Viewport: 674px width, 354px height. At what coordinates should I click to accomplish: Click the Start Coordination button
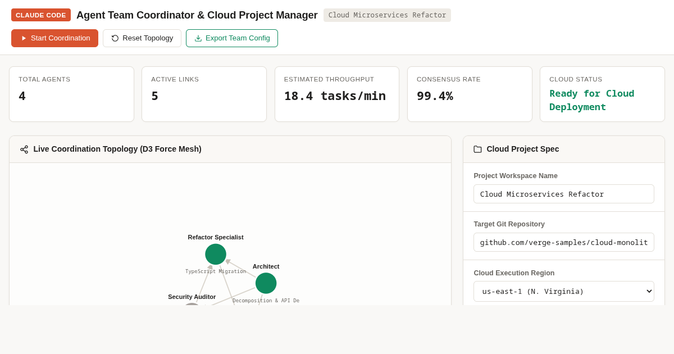point(54,38)
